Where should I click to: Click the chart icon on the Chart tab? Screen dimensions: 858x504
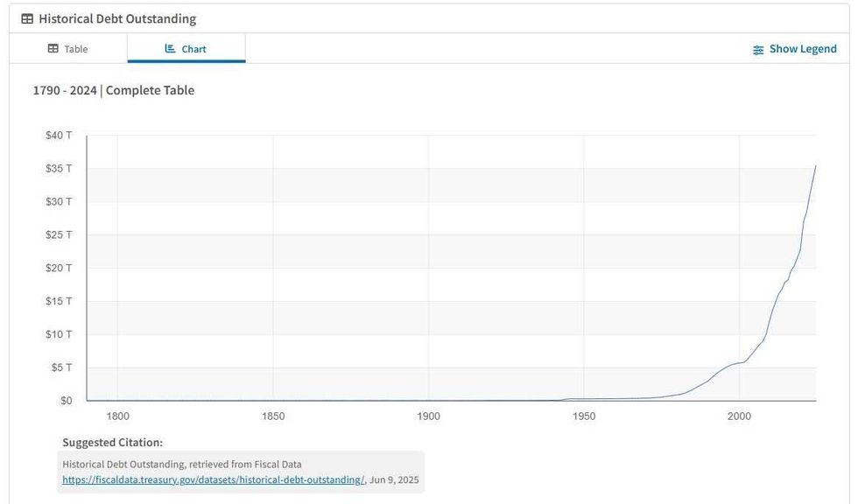tap(170, 48)
